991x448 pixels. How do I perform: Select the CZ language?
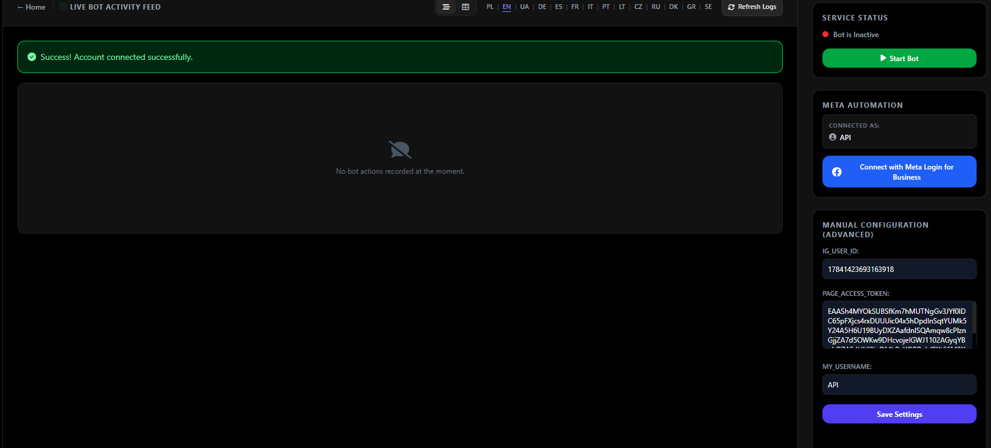638,7
